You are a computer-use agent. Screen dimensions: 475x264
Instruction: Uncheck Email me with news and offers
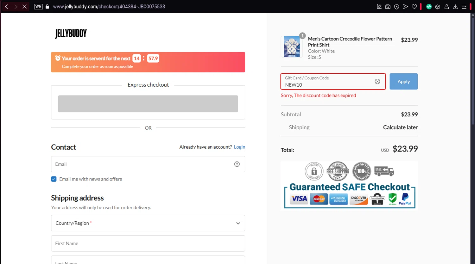[54, 179]
